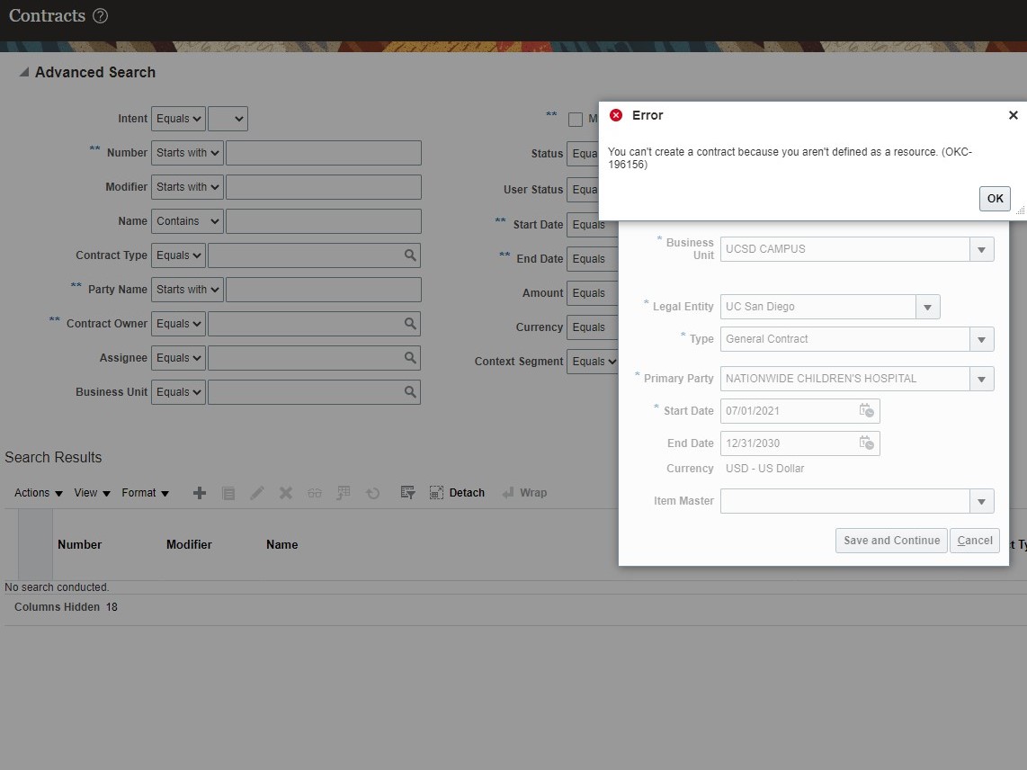Open the Contract Owner search magnifier
Viewport: 1027px width, 770px height.
pos(410,323)
